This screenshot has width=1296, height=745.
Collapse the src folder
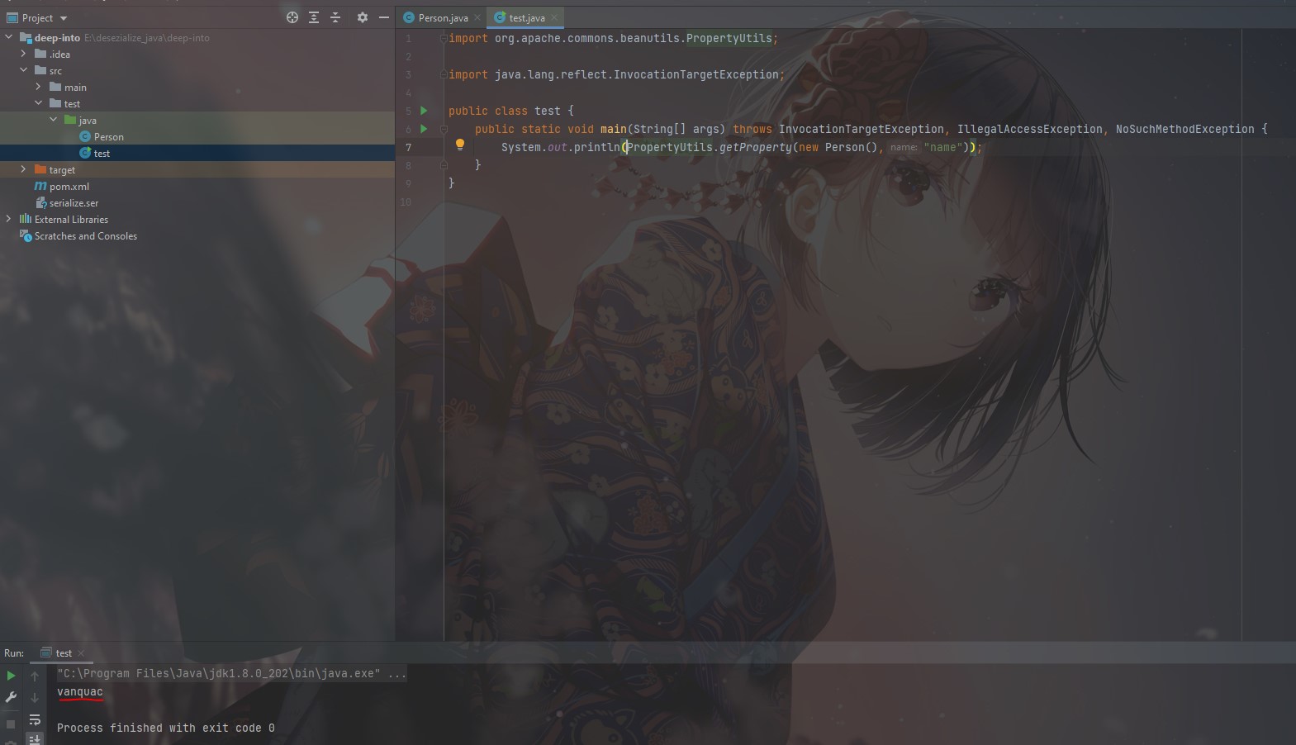tap(23, 70)
